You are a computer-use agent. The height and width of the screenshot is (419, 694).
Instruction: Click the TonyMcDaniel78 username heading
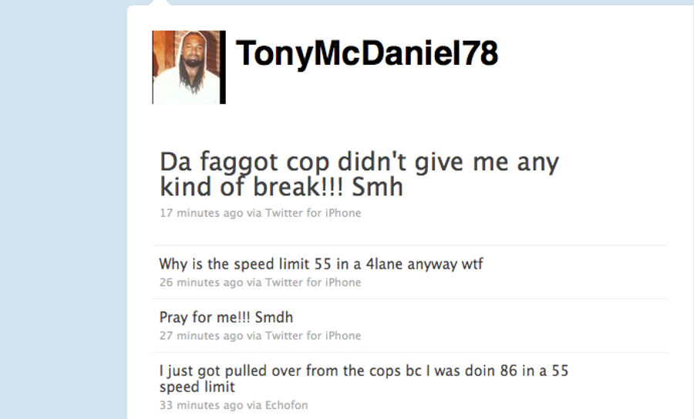367,53
